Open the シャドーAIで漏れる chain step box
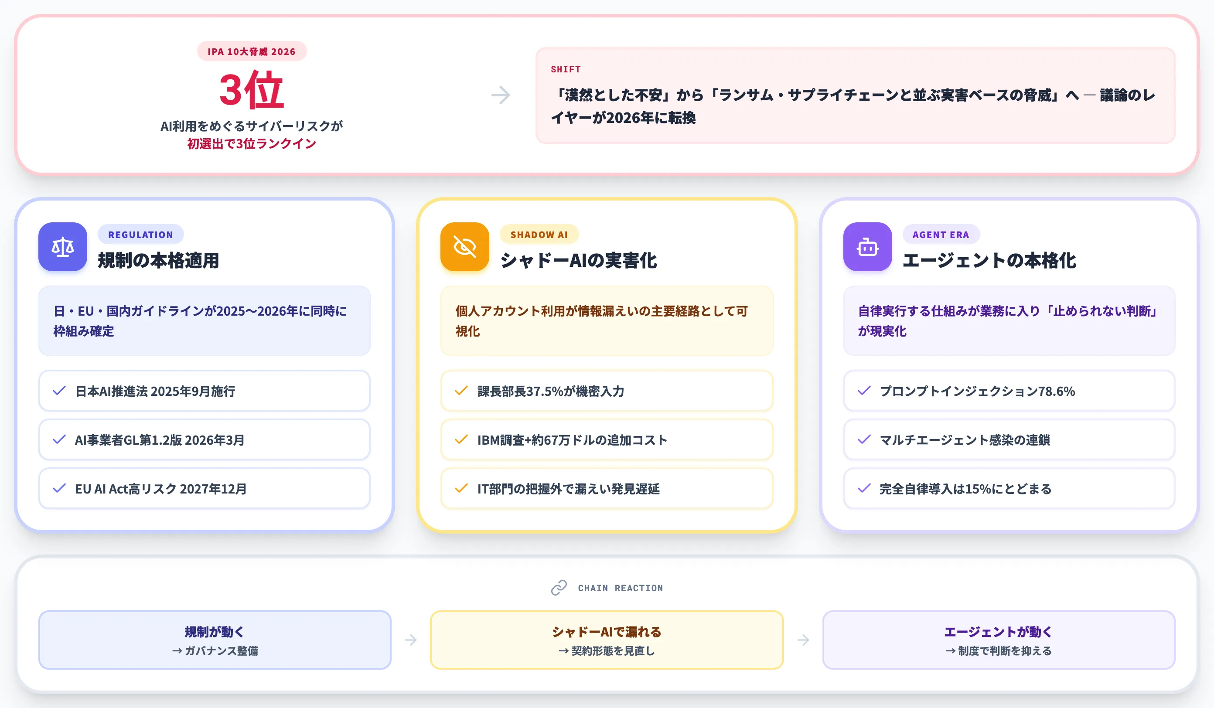Image resolution: width=1214 pixels, height=708 pixels. 607,640
